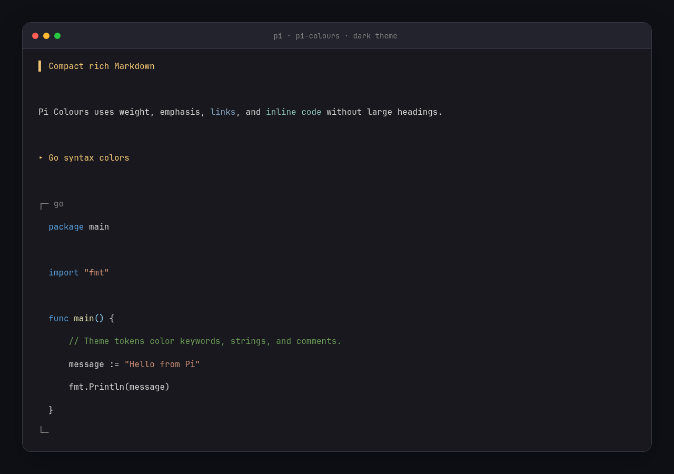Click the window title 'pi · pi-colours · dark theme'

coord(335,36)
